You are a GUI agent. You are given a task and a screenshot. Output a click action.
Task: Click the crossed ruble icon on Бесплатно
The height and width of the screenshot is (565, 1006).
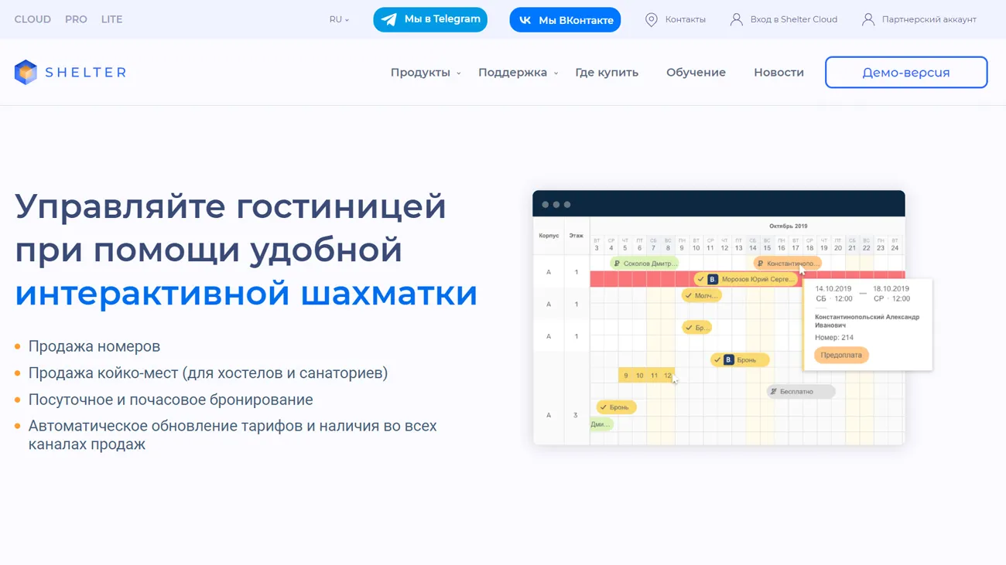[772, 391]
